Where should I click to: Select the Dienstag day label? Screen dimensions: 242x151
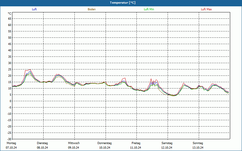pos(42,143)
